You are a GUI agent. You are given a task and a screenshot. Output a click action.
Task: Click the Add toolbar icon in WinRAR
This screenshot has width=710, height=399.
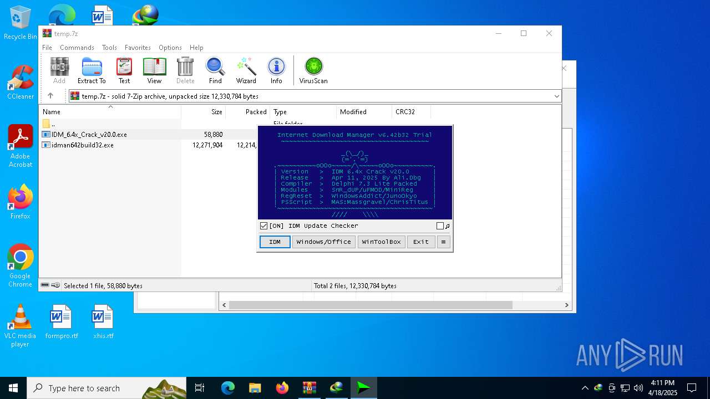pyautogui.click(x=59, y=70)
